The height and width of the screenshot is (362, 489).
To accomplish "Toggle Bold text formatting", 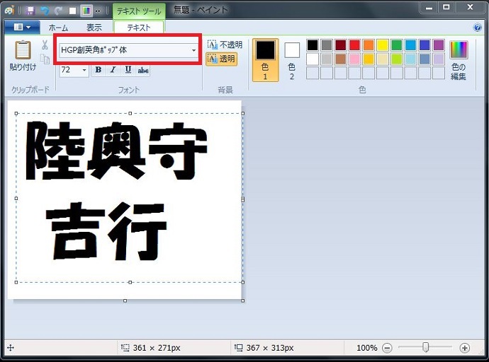I will (x=99, y=70).
